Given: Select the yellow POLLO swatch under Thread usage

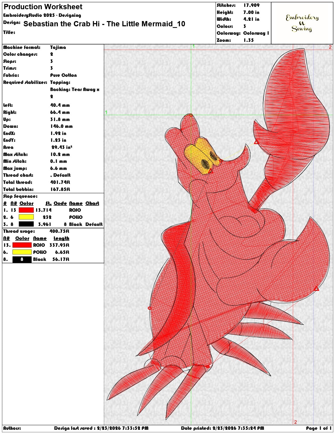Looking at the screenshot, I should pyautogui.click(x=22, y=252).
